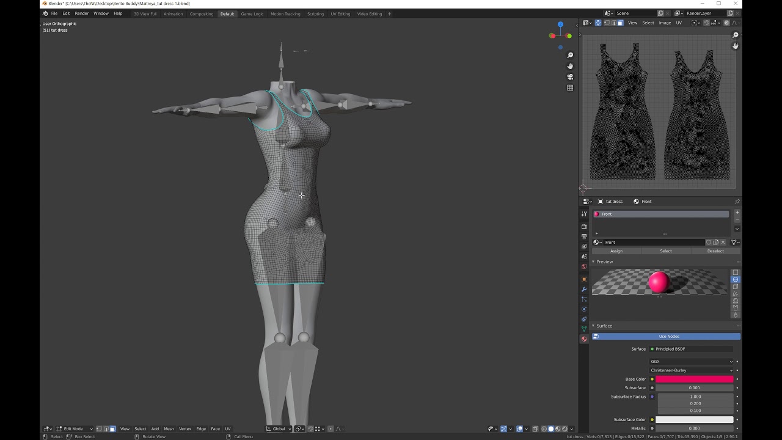Click the Scene name field in the top bar
Viewport: 782px width, 440px height.
coord(635,13)
